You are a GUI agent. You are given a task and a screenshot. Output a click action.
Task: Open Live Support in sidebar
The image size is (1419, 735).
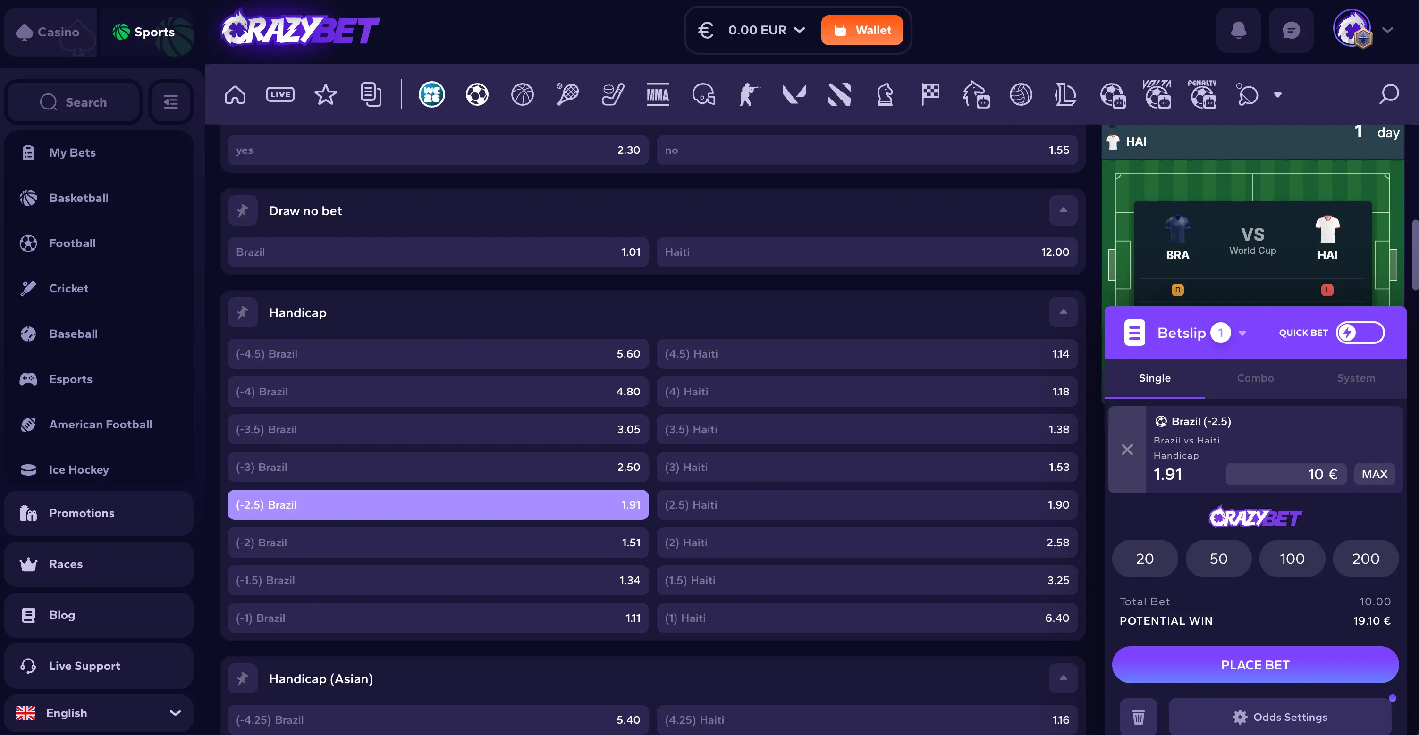tap(99, 666)
